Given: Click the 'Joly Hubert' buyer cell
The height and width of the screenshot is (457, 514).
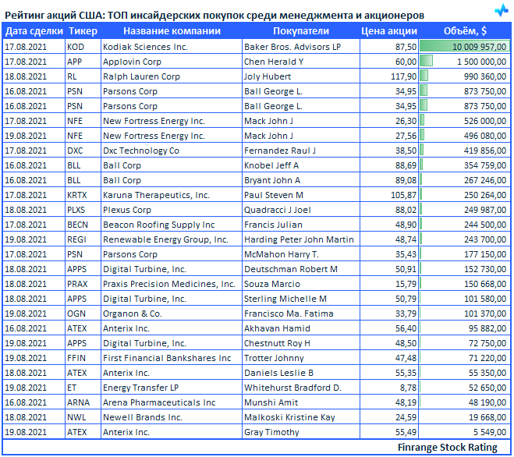Looking at the screenshot, I should (x=301, y=76).
